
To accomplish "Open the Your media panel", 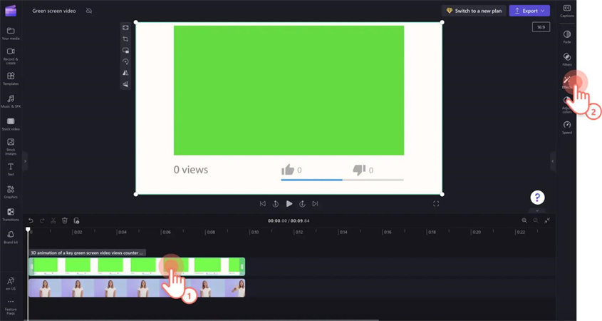I will [x=11, y=33].
